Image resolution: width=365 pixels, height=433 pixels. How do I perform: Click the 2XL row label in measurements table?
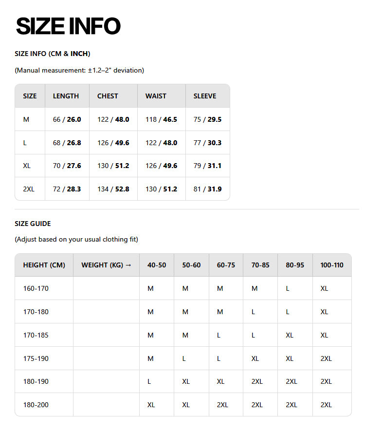[x=29, y=189]
